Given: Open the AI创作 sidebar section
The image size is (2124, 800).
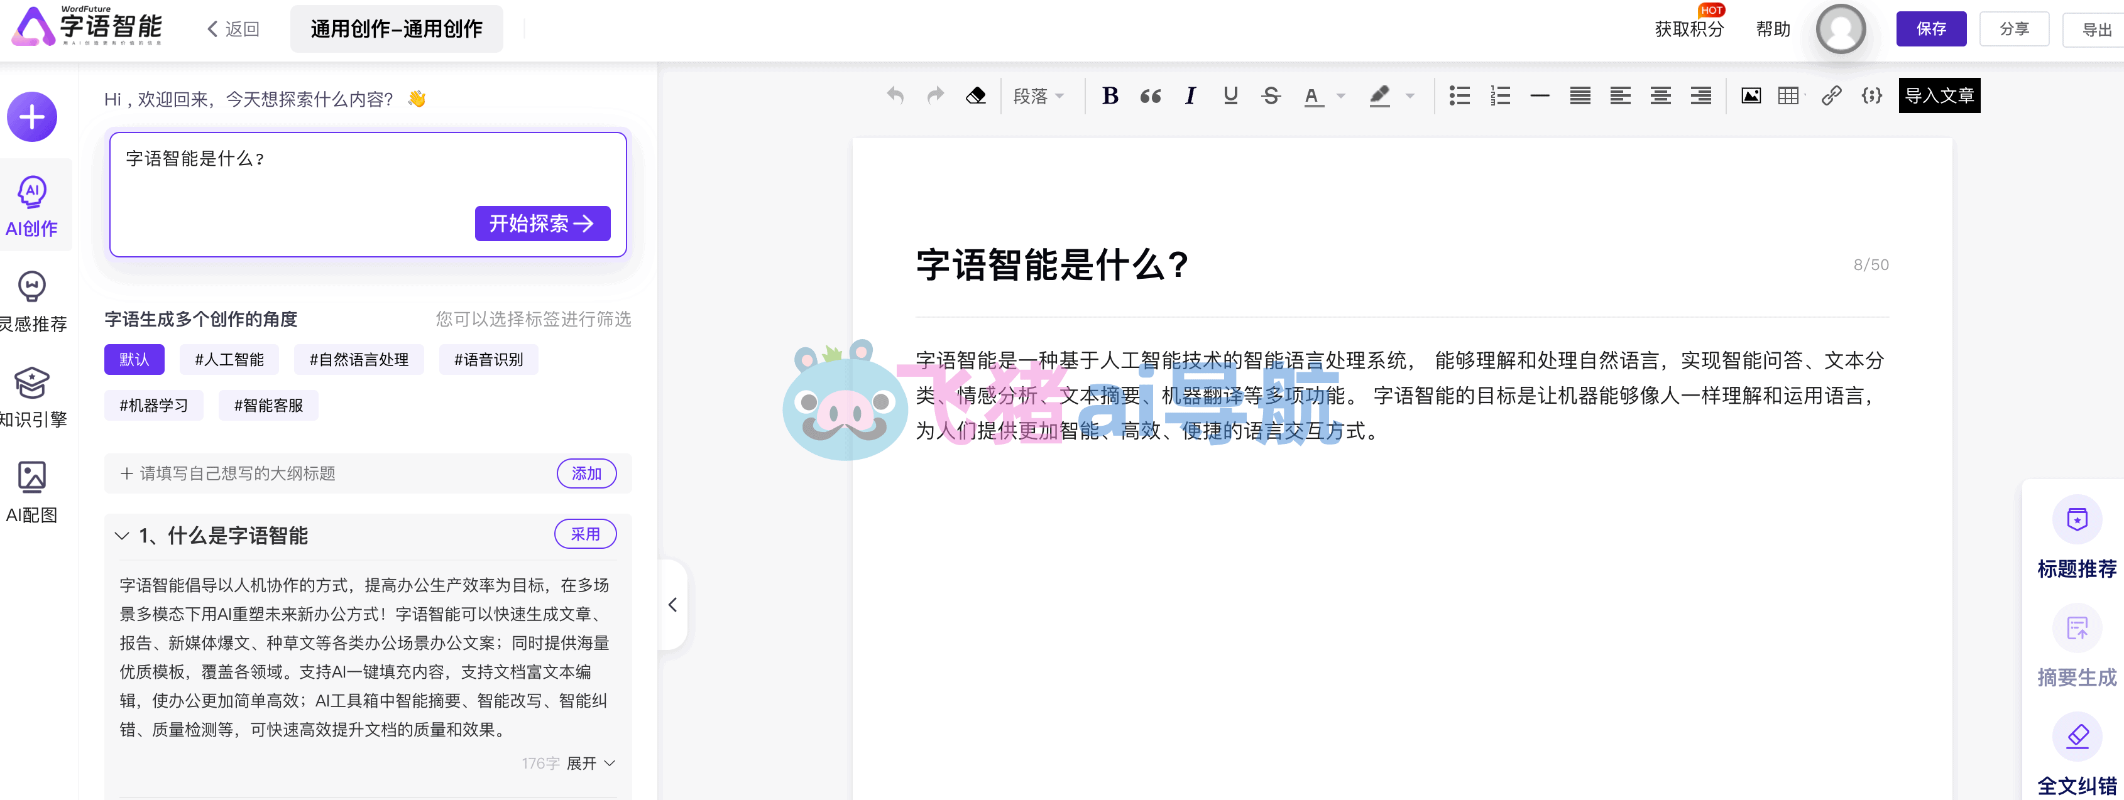Looking at the screenshot, I should tap(32, 205).
